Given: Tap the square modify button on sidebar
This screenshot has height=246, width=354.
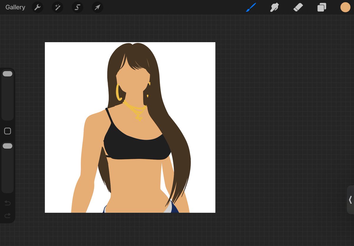Looking at the screenshot, I should click(8, 131).
